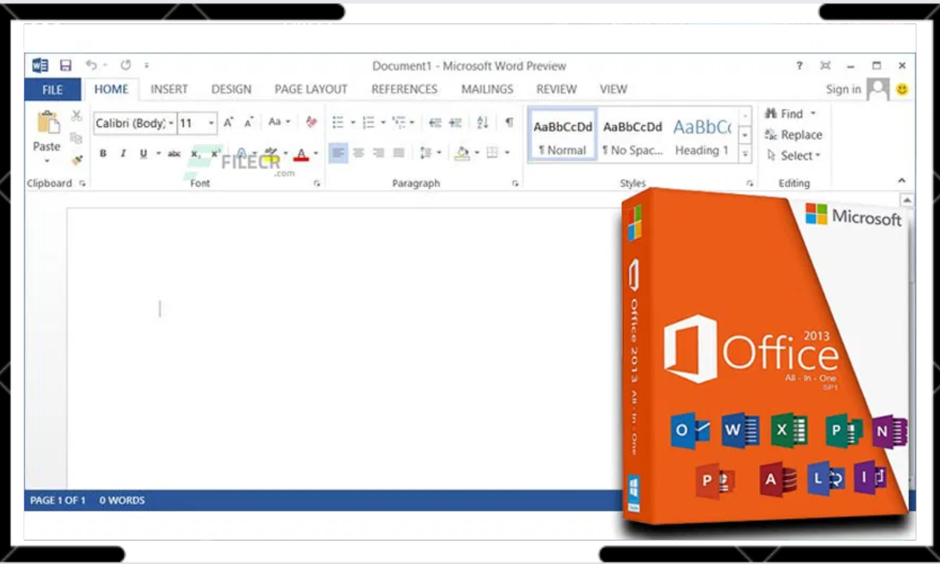This screenshot has width=940, height=564.
Task: Click the Copy icon in Clipboard group
Action: click(77, 138)
